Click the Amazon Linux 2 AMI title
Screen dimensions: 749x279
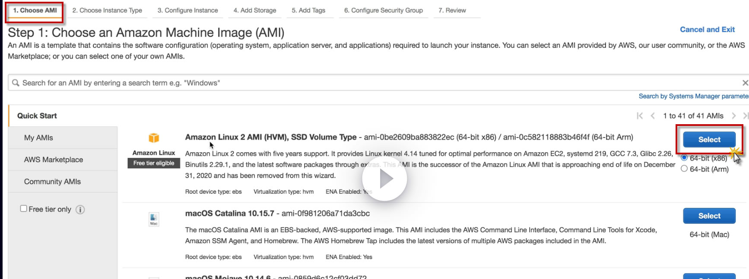coord(271,137)
